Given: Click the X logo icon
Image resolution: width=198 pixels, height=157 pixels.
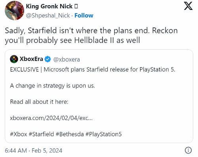Looking at the screenshot, I should pos(188,6).
